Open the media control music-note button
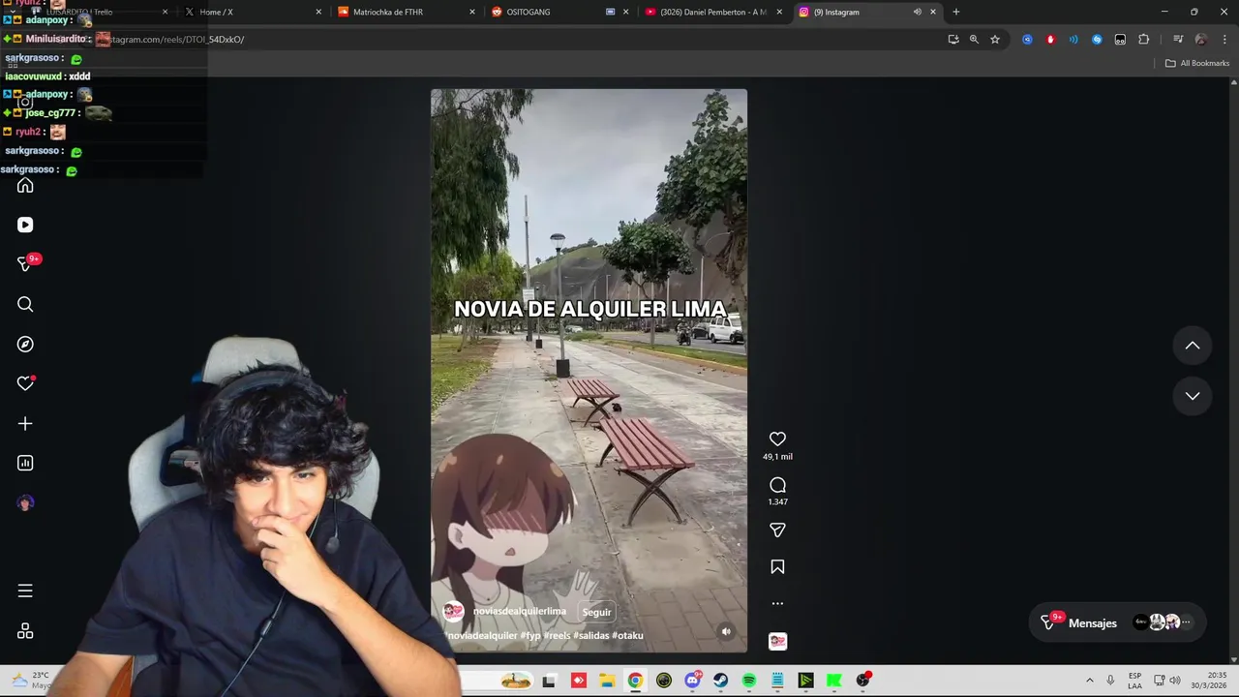This screenshot has height=697, width=1239. coord(1178,40)
